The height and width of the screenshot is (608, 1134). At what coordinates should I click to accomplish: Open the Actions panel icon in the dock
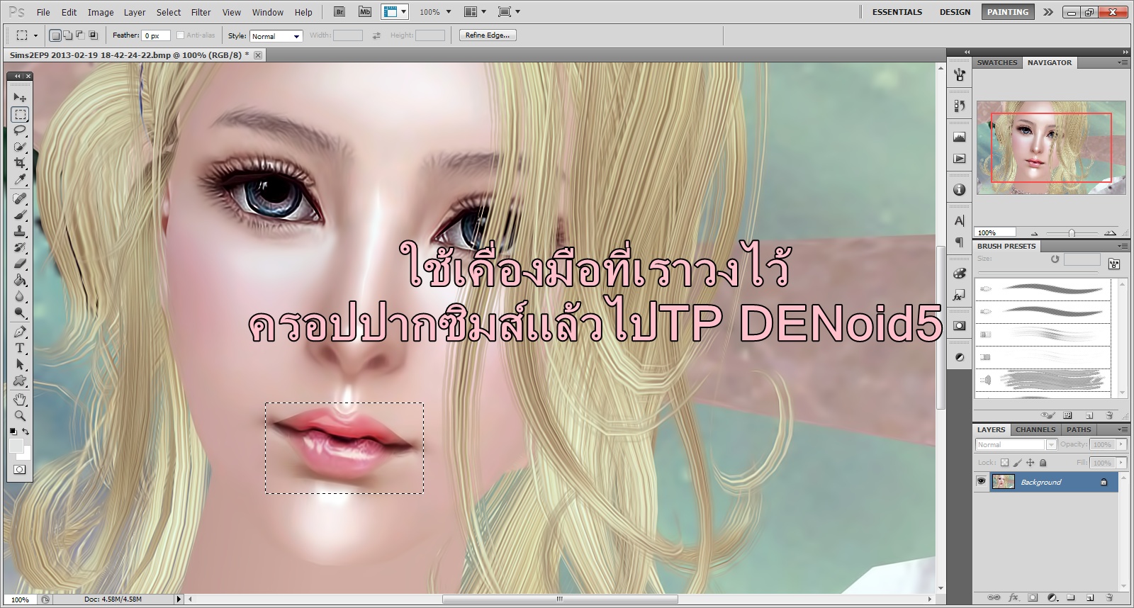[x=959, y=159]
